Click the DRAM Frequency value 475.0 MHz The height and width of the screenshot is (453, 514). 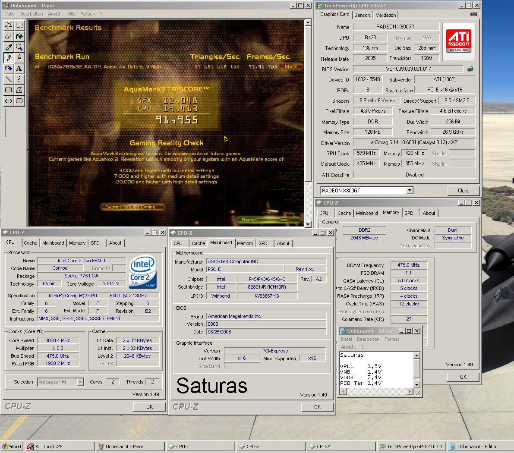click(408, 265)
